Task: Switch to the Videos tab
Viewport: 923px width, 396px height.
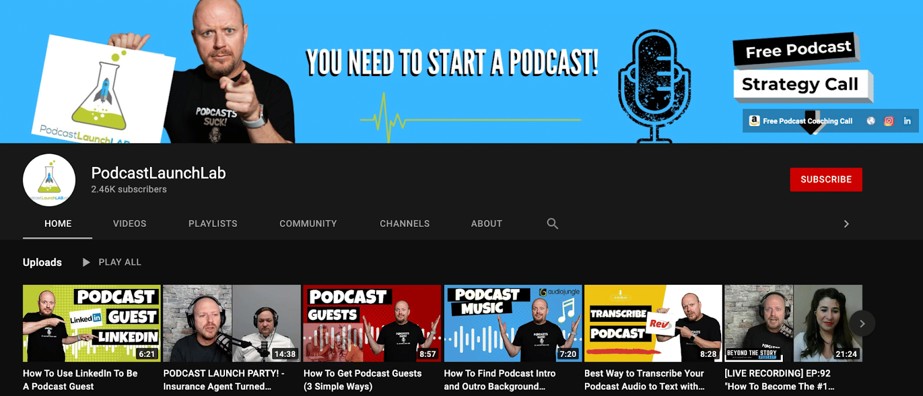Action: click(x=129, y=223)
